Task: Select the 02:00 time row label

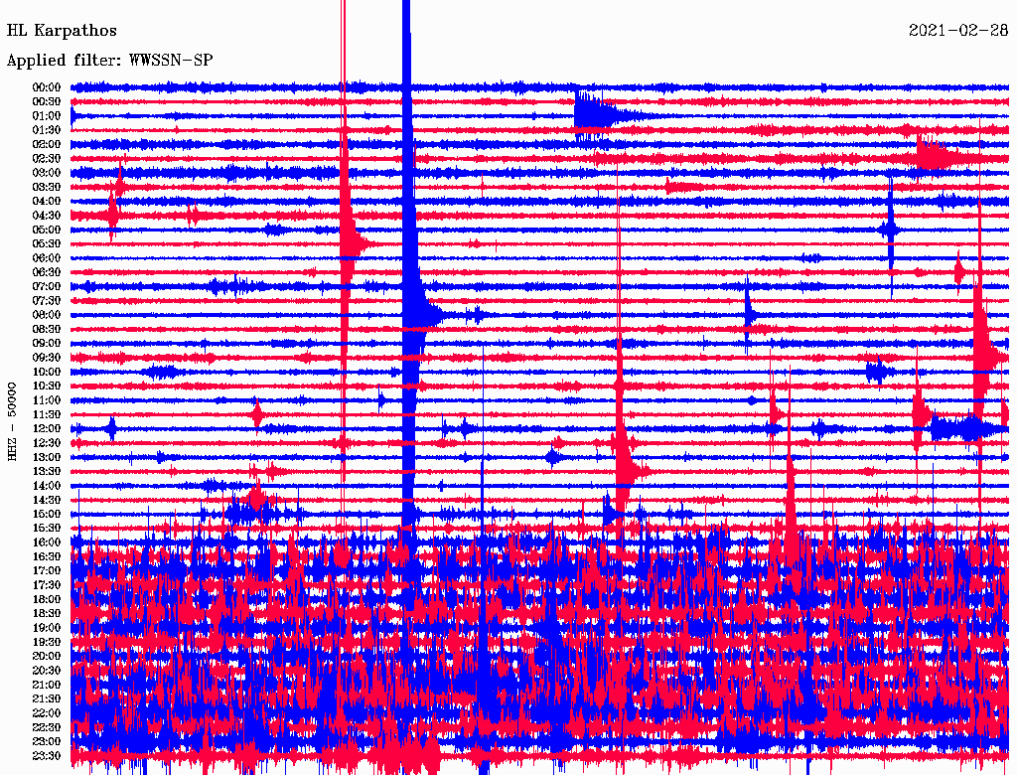Action: pyautogui.click(x=47, y=144)
